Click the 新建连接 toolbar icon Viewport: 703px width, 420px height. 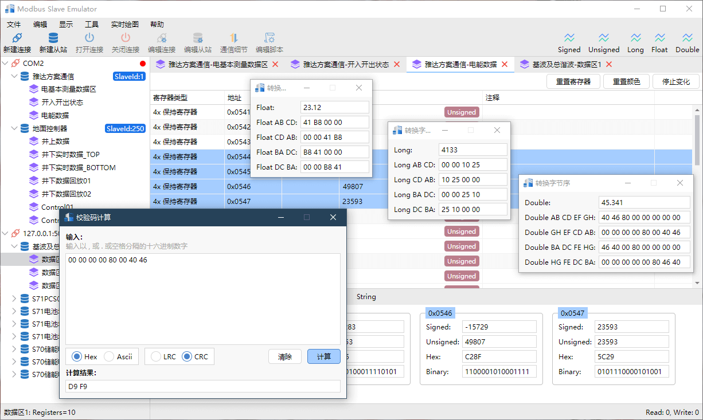tap(17, 38)
